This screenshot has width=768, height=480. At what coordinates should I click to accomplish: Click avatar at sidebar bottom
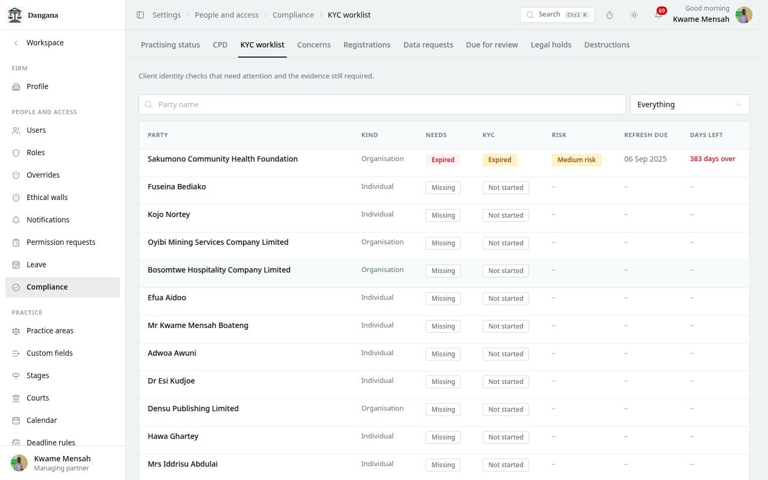click(19, 463)
